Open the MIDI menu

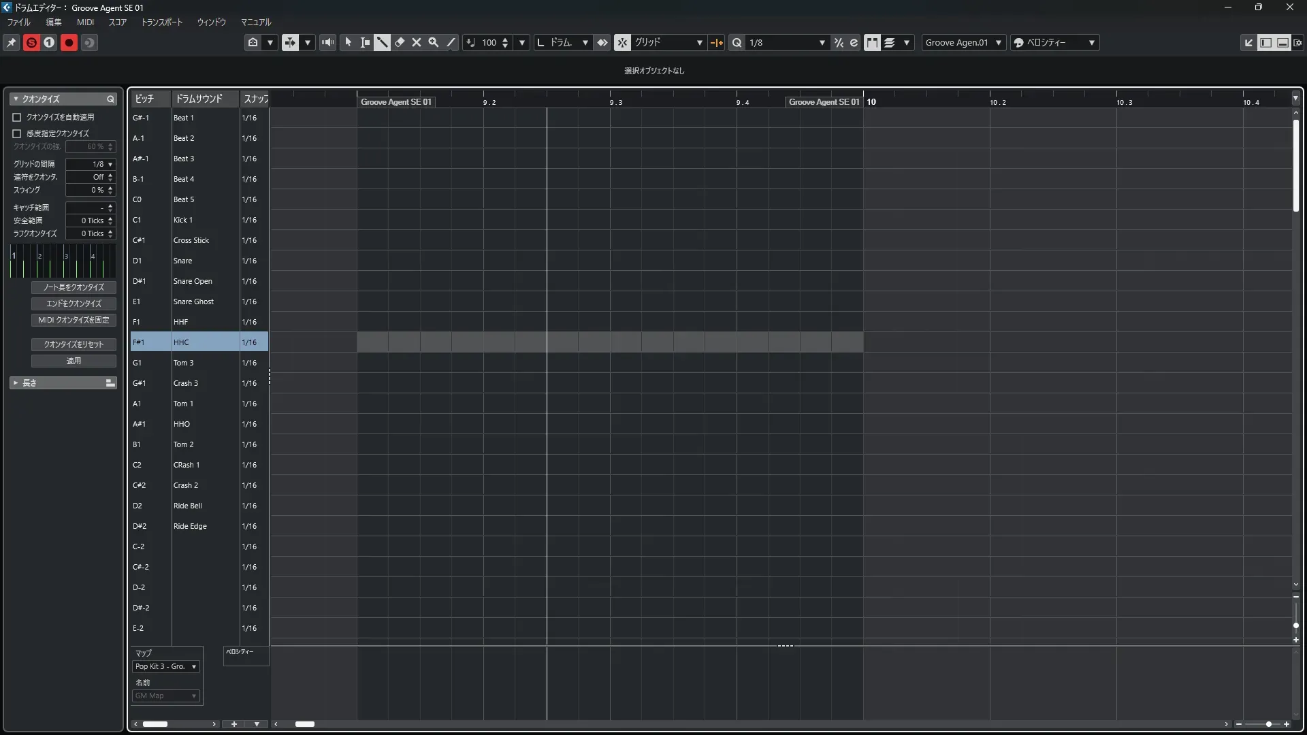click(85, 22)
